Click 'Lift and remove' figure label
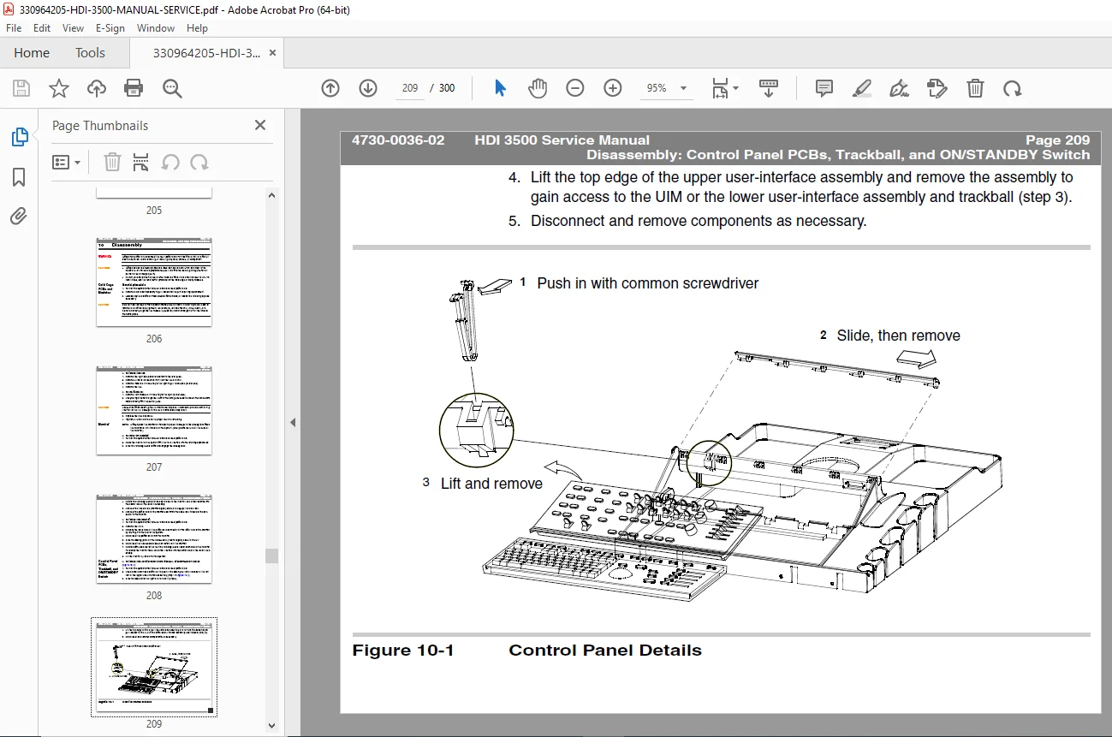Image resolution: width=1112 pixels, height=737 pixels. [491, 484]
